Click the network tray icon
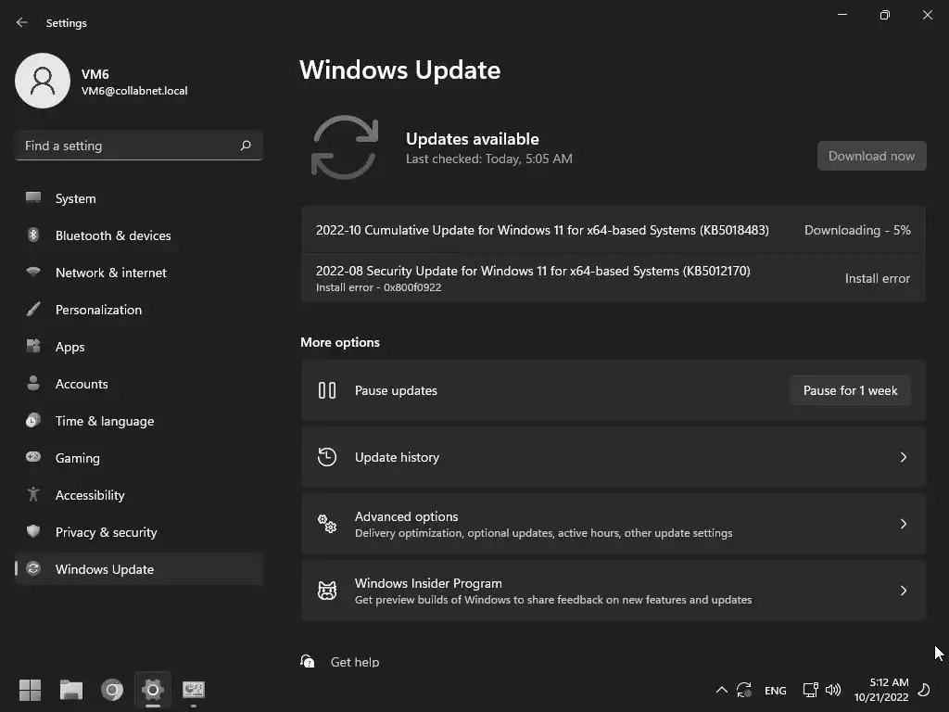Viewport: 949px width, 712px height. click(x=810, y=690)
